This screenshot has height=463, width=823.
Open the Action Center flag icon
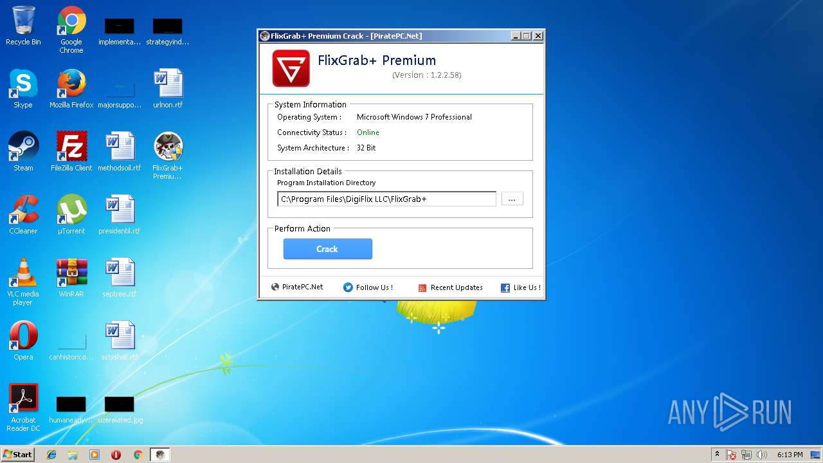[x=731, y=455]
